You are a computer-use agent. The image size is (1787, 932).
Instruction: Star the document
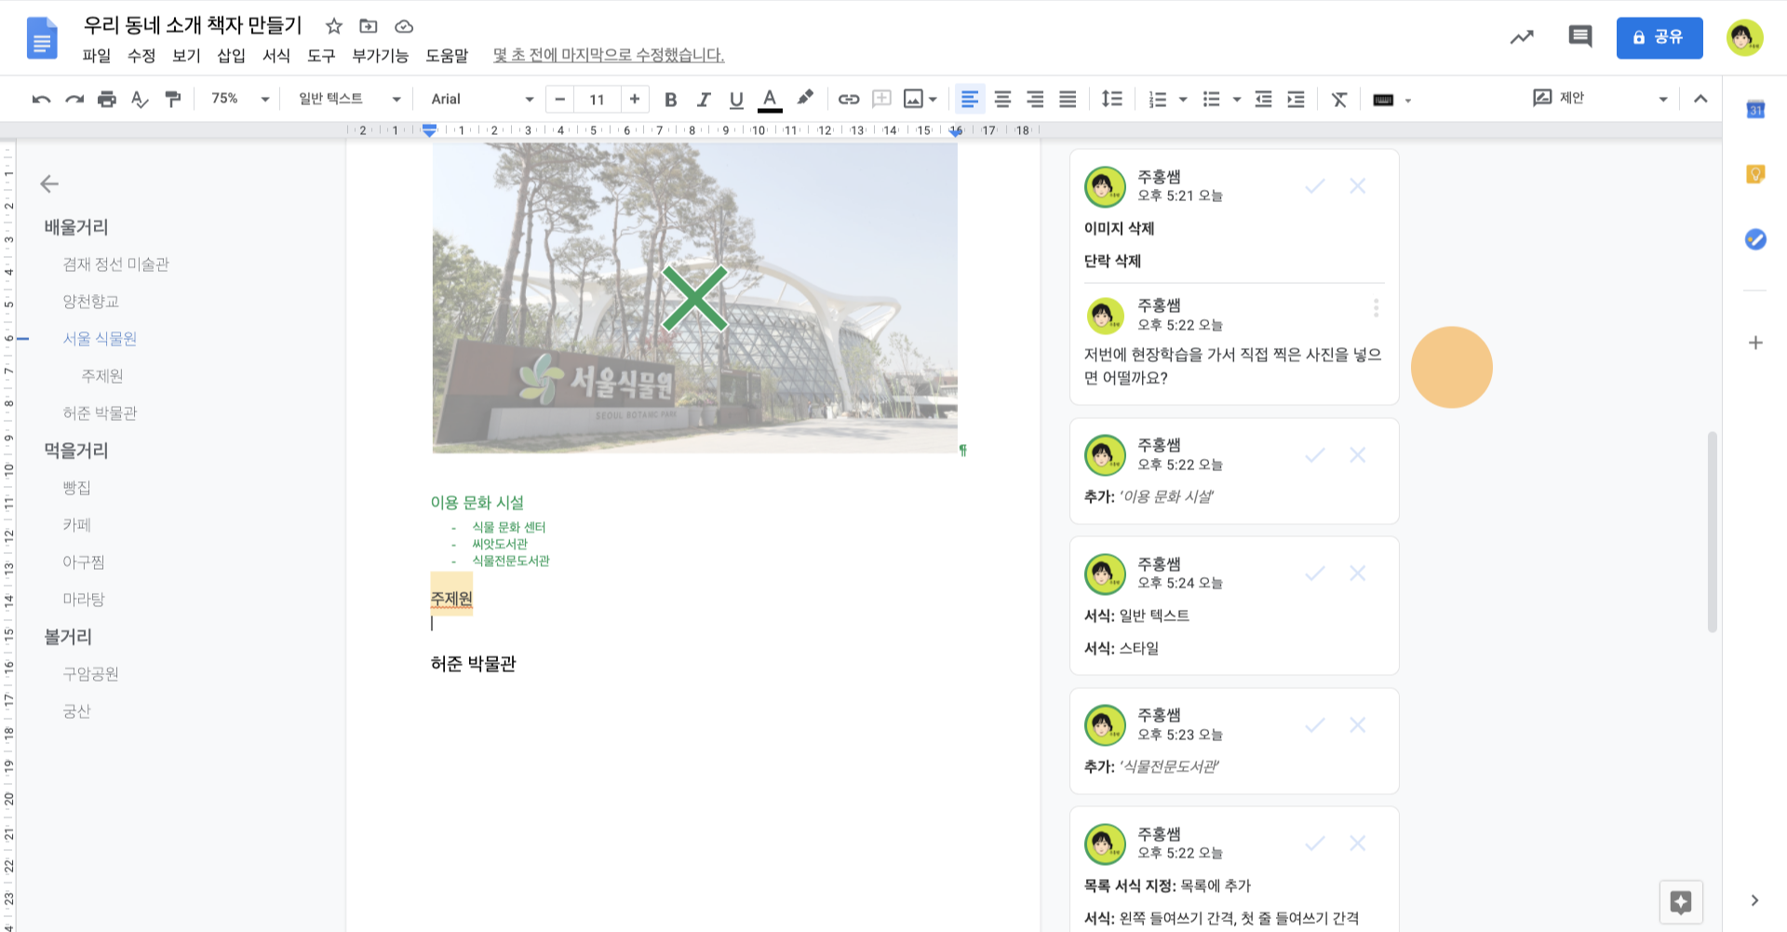click(x=334, y=26)
